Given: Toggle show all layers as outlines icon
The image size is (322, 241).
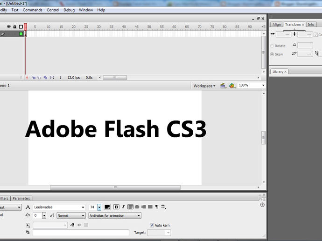Looking at the screenshot, I should click(x=21, y=27).
